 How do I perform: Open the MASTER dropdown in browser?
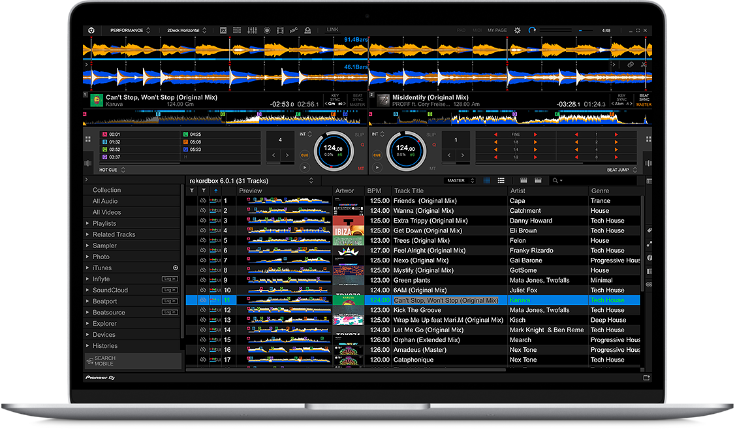coord(460,181)
